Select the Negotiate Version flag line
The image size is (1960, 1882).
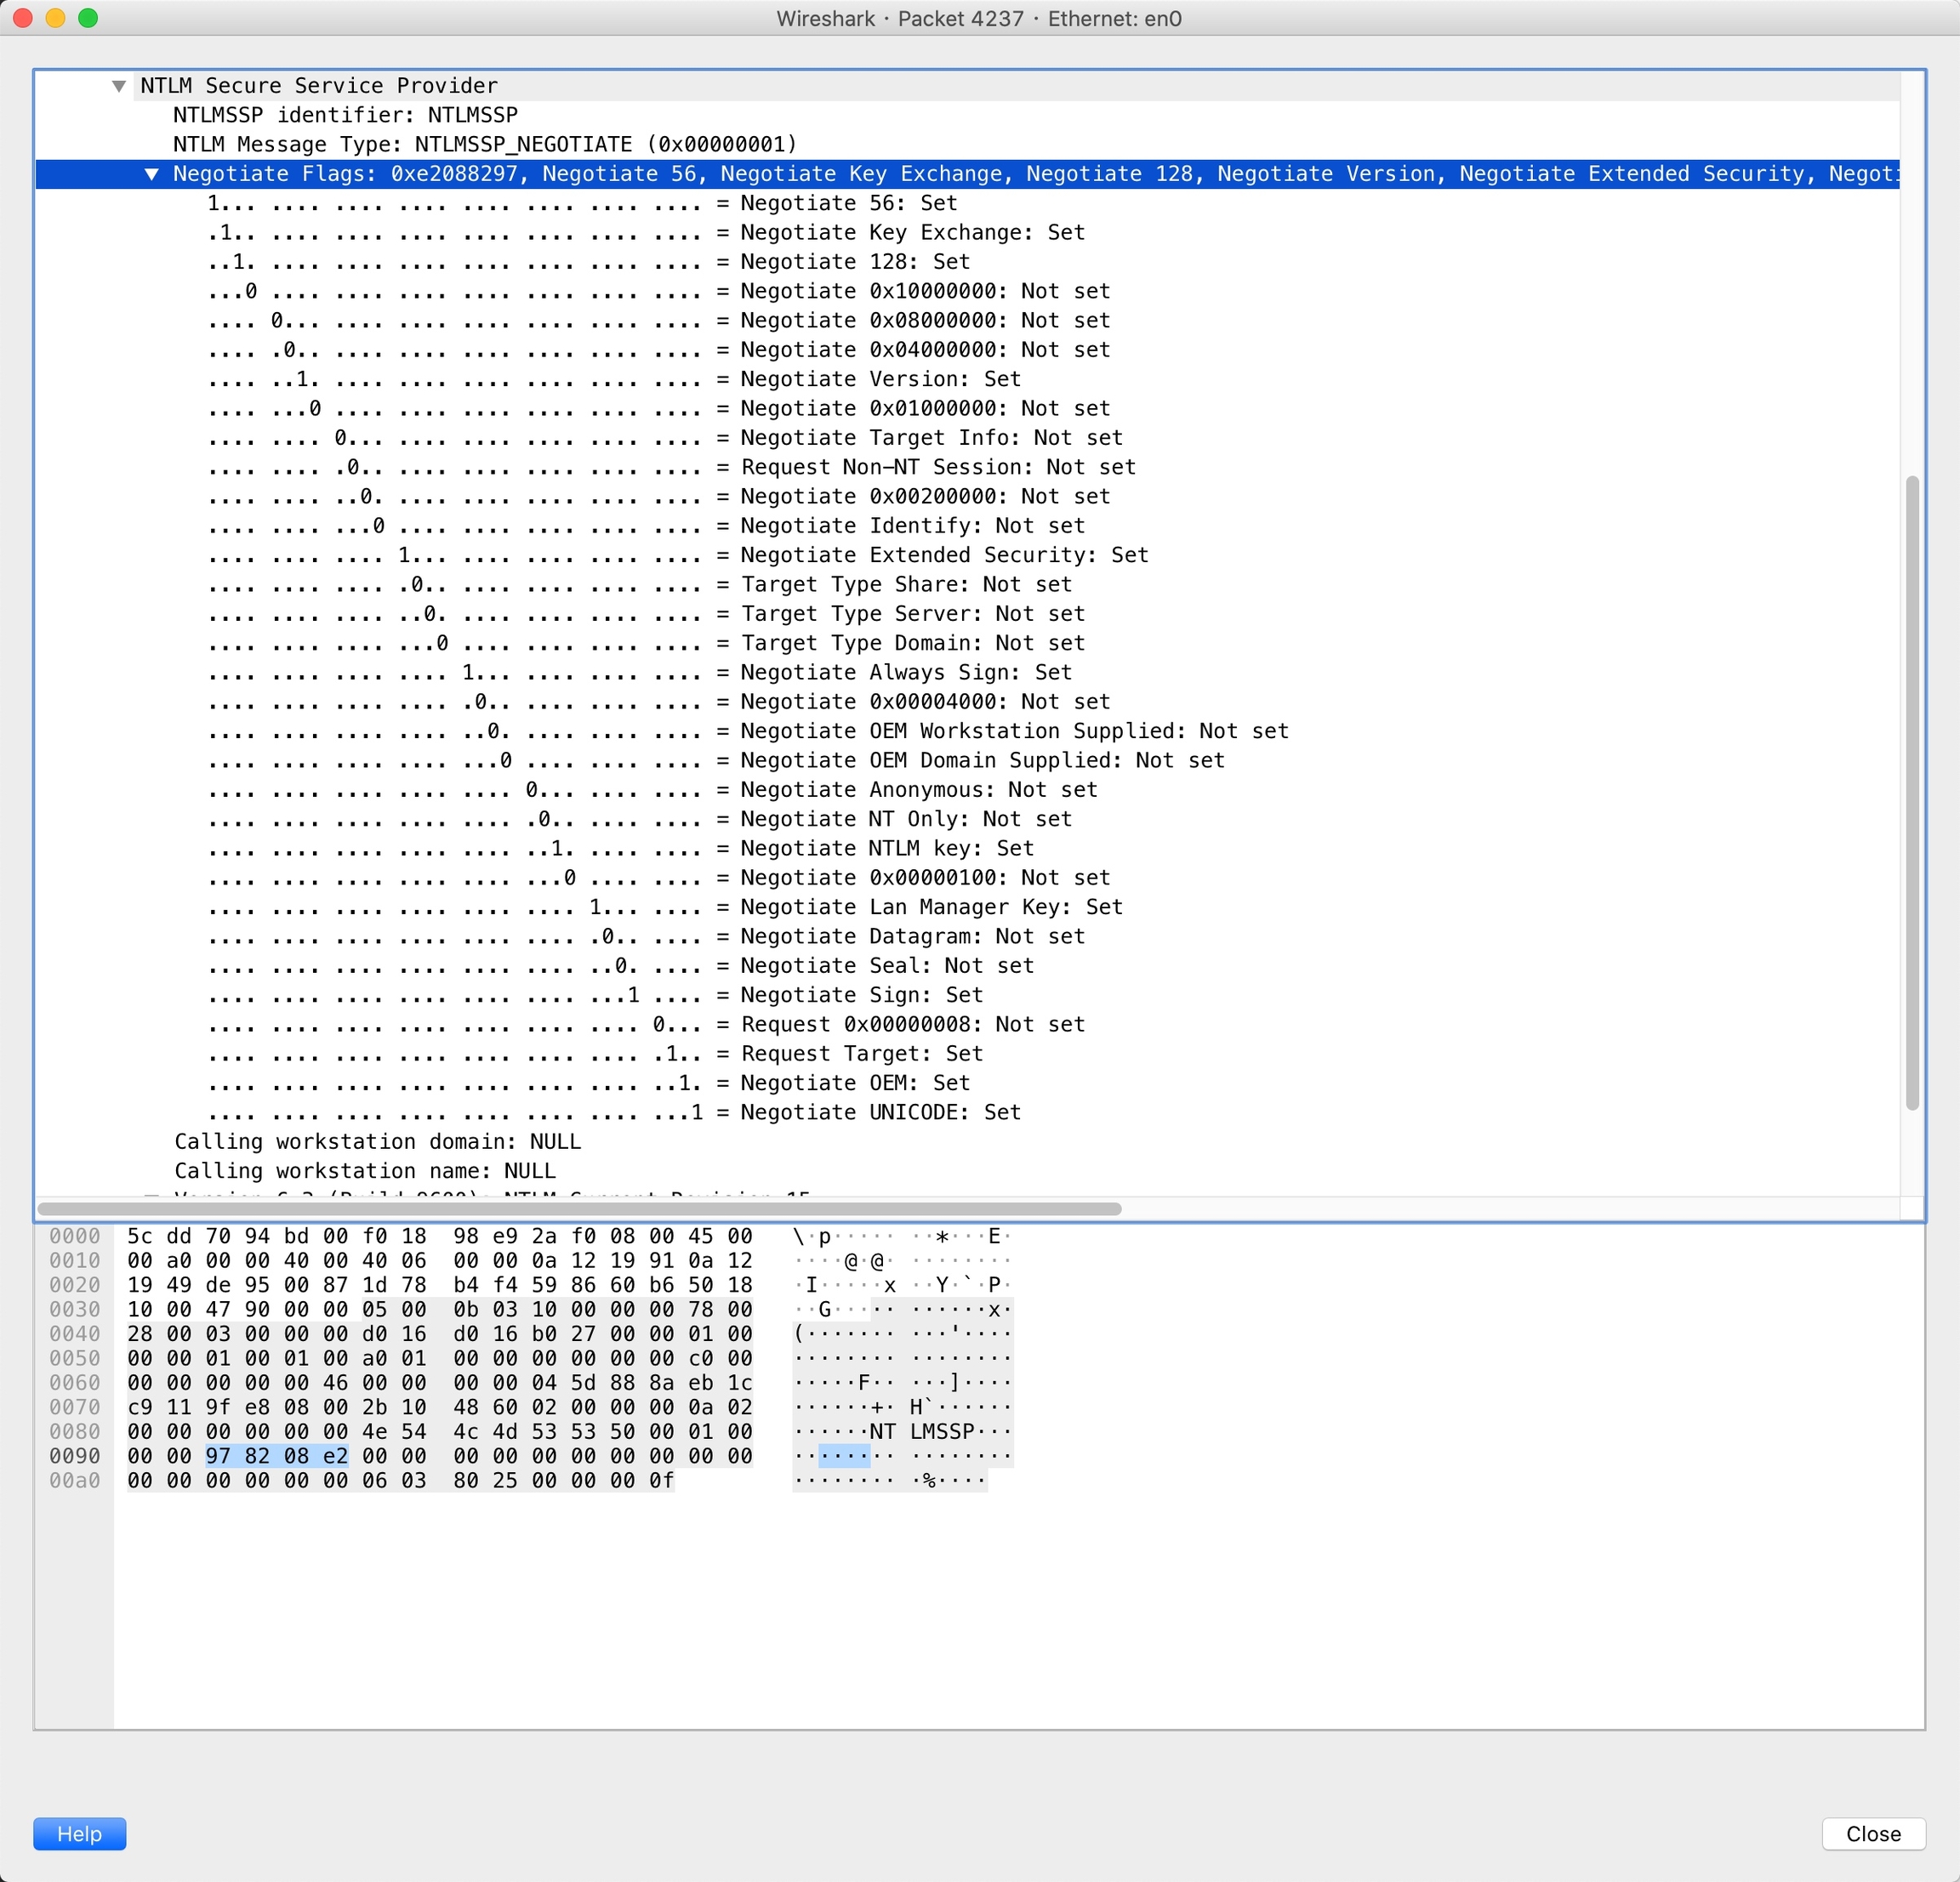(880, 378)
